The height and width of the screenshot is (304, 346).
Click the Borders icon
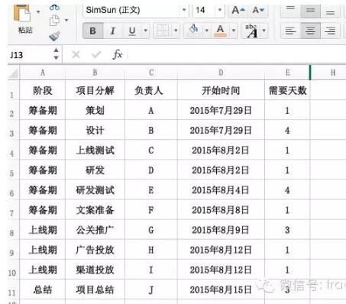pyautogui.click(x=163, y=31)
